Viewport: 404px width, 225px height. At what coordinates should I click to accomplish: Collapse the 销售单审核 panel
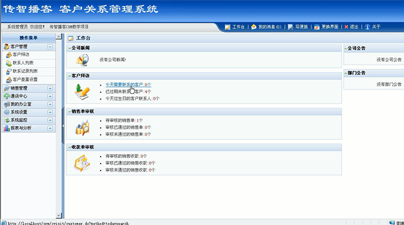(x=70, y=111)
